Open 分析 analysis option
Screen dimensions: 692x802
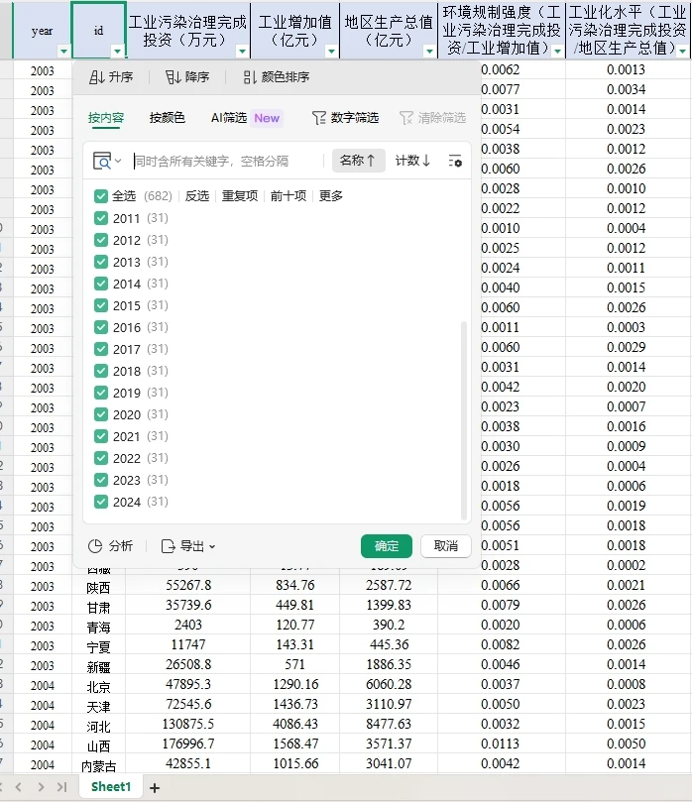click(x=110, y=546)
